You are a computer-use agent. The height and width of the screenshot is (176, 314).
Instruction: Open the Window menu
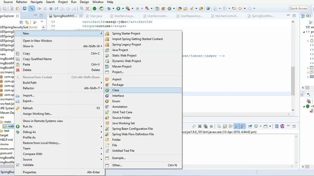(98, 2)
